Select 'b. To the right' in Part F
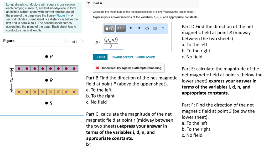Viewport: 269px width, 151px height. 196,129
